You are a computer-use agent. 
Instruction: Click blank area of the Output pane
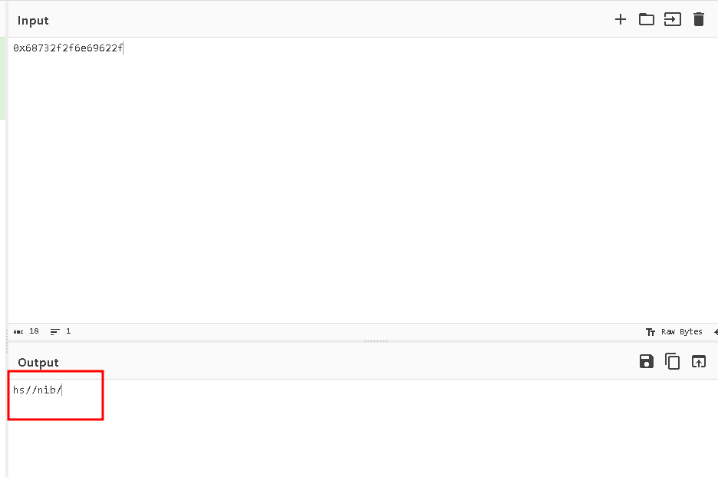coord(384,437)
